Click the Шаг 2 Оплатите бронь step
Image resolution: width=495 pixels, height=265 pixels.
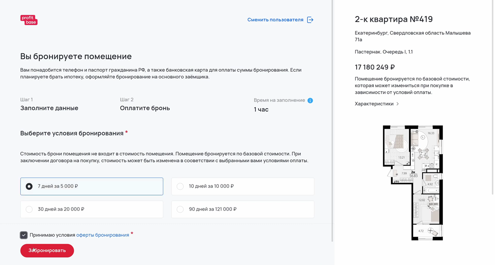pyautogui.click(x=145, y=108)
